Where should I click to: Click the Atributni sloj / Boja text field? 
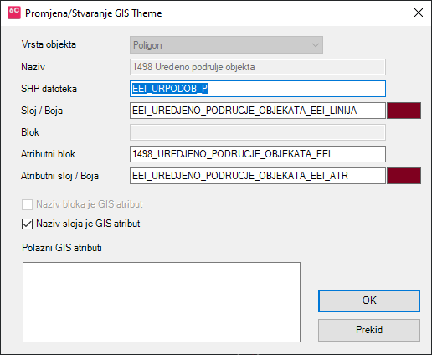[258, 176]
